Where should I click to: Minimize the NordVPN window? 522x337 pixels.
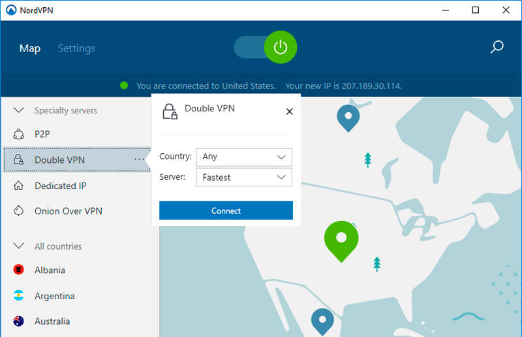coord(446,10)
